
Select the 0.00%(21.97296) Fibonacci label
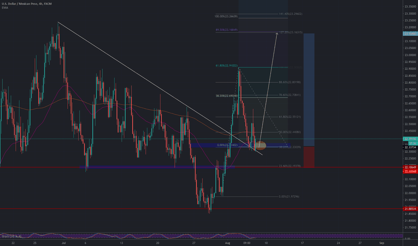[289, 196]
